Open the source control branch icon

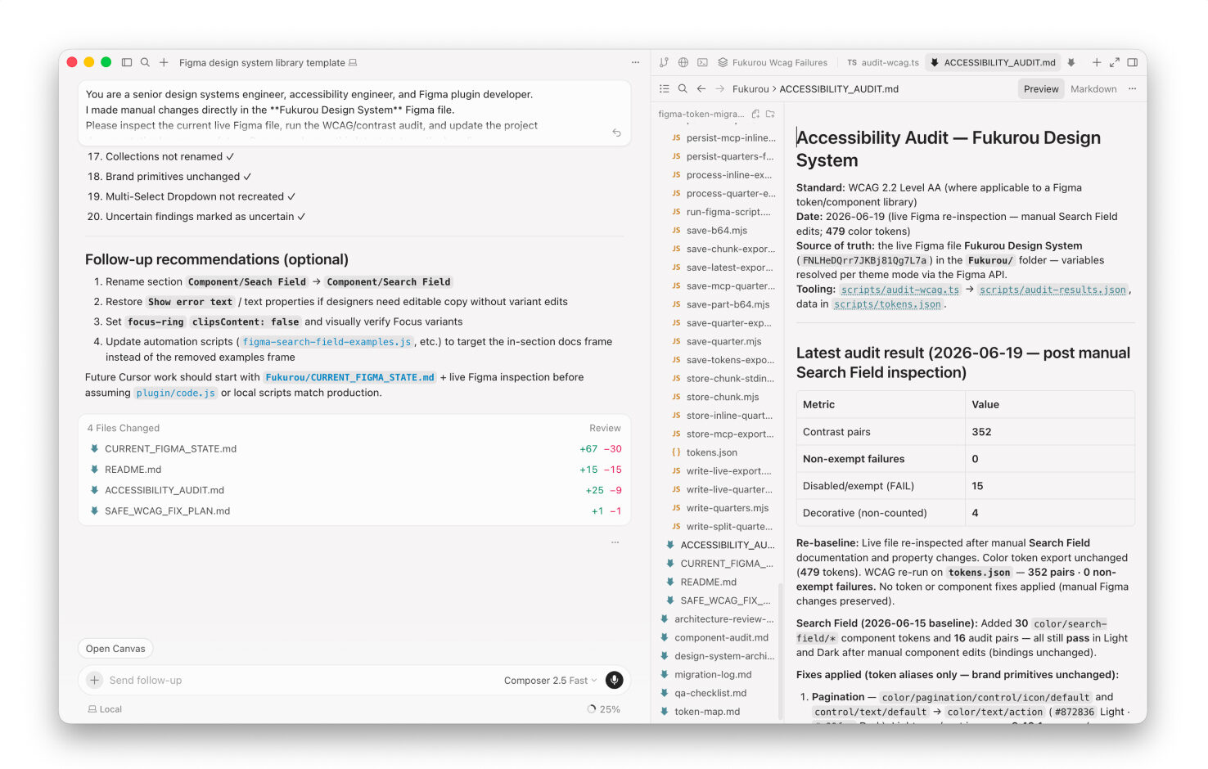click(664, 62)
